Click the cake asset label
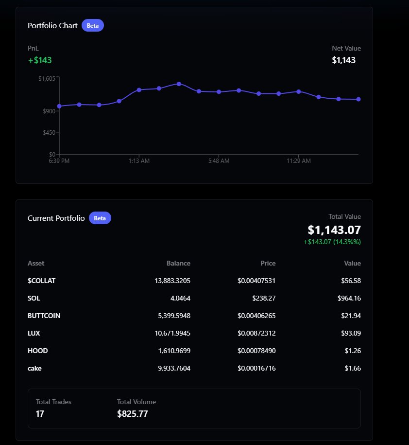Viewport: 409px width, 445px height. coord(34,368)
